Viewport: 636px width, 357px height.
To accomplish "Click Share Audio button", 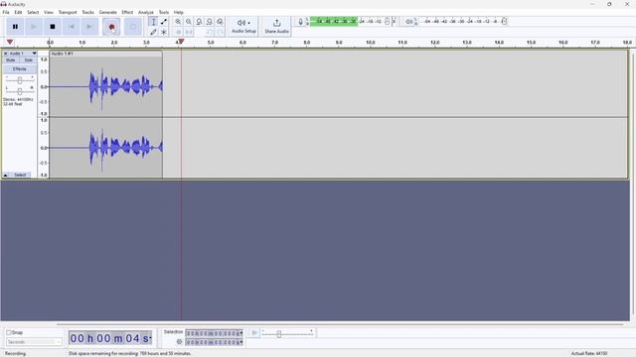I will click(276, 27).
